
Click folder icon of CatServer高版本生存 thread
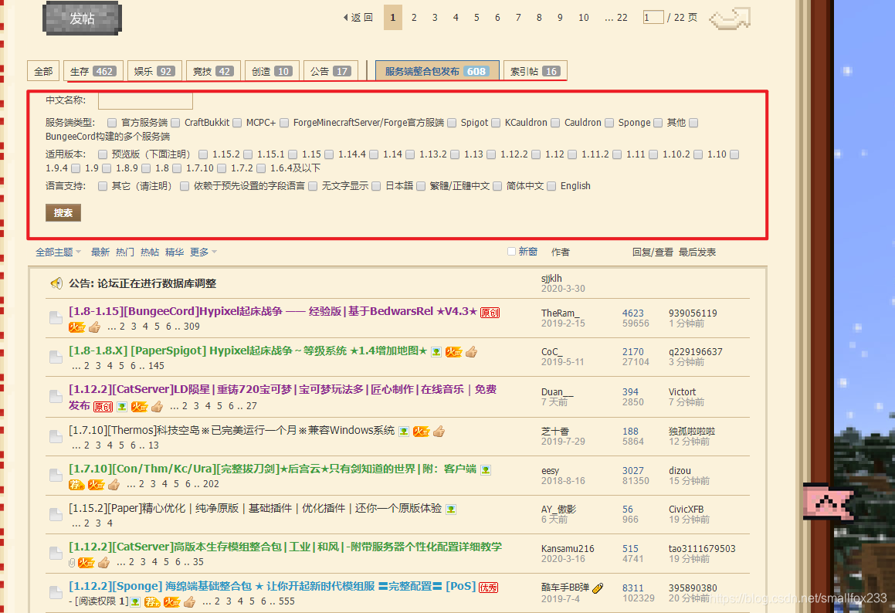click(56, 553)
